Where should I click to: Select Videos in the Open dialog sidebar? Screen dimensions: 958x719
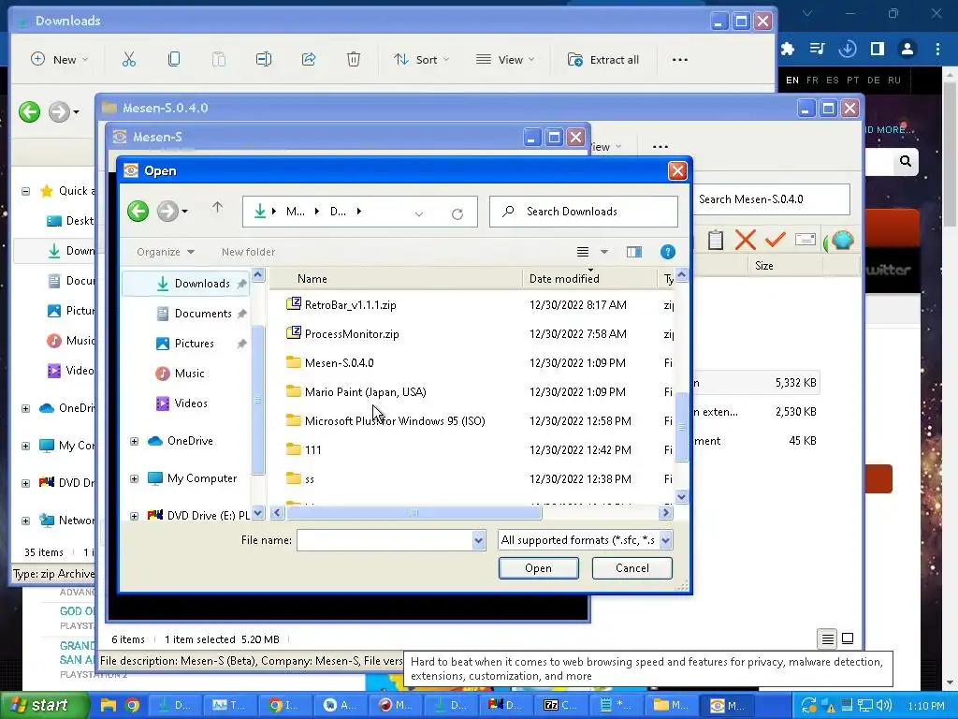(x=186, y=404)
